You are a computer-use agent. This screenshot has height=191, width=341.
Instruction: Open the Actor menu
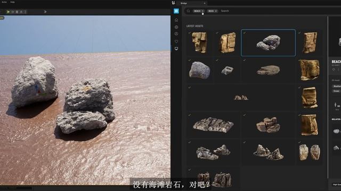coord(4,2)
